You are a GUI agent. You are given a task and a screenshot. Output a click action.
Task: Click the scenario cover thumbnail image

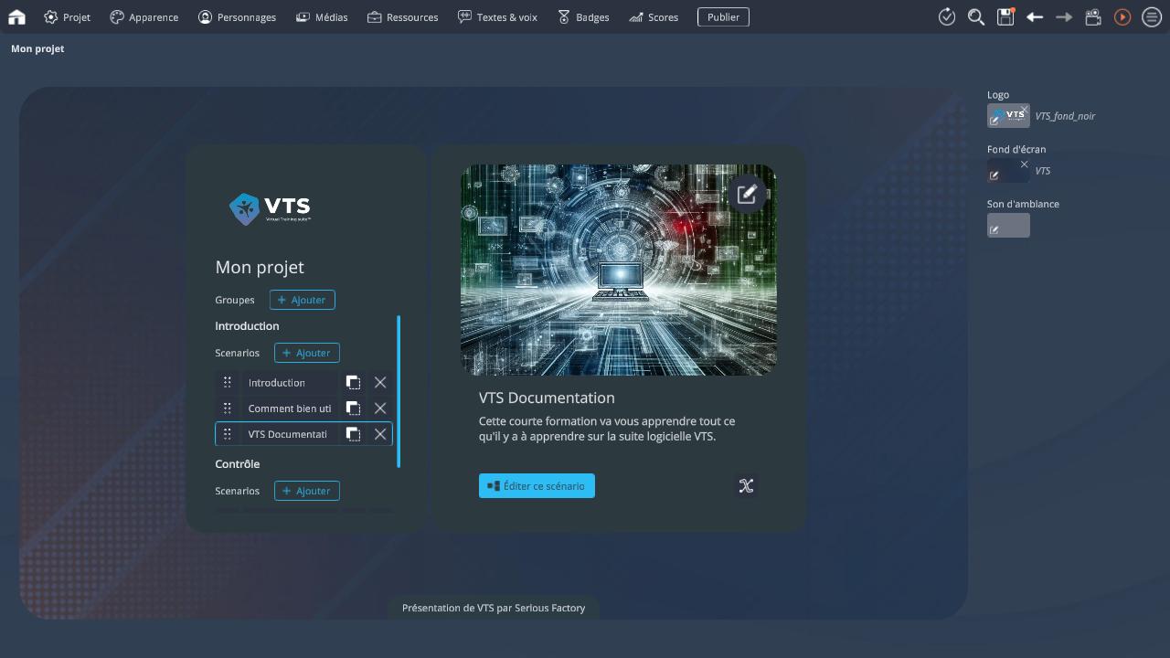point(619,270)
